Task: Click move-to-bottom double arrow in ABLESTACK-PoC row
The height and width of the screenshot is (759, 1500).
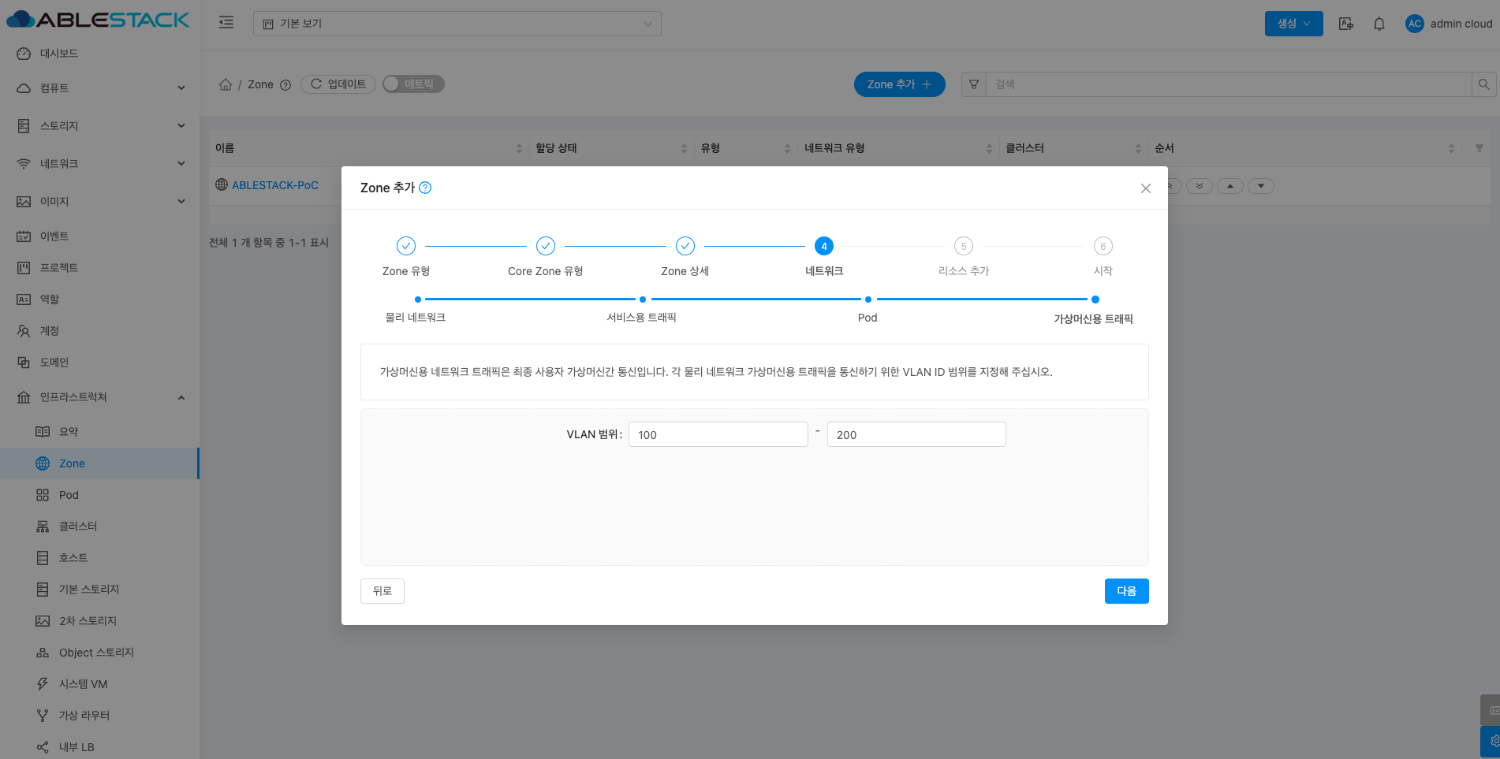Action: [1200, 186]
